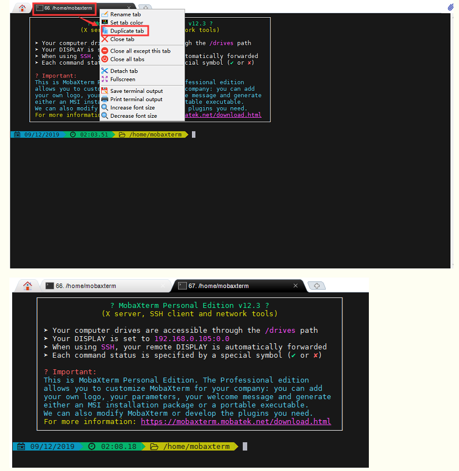Click the /home/mobaxterm path in lower prompt
Viewport: 459px width, 471px height.
point(196,446)
